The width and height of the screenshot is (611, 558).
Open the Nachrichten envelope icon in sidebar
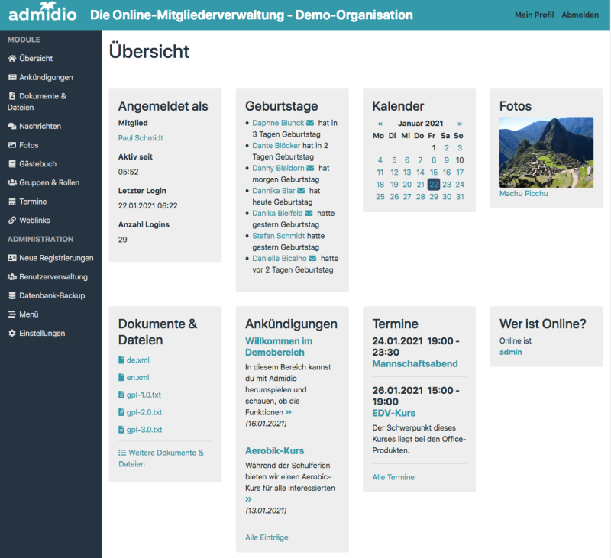pos(11,126)
